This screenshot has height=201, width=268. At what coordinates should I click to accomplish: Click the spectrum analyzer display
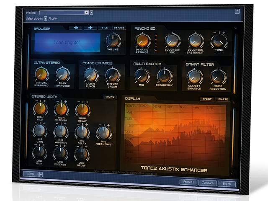(x=175, y=134)
